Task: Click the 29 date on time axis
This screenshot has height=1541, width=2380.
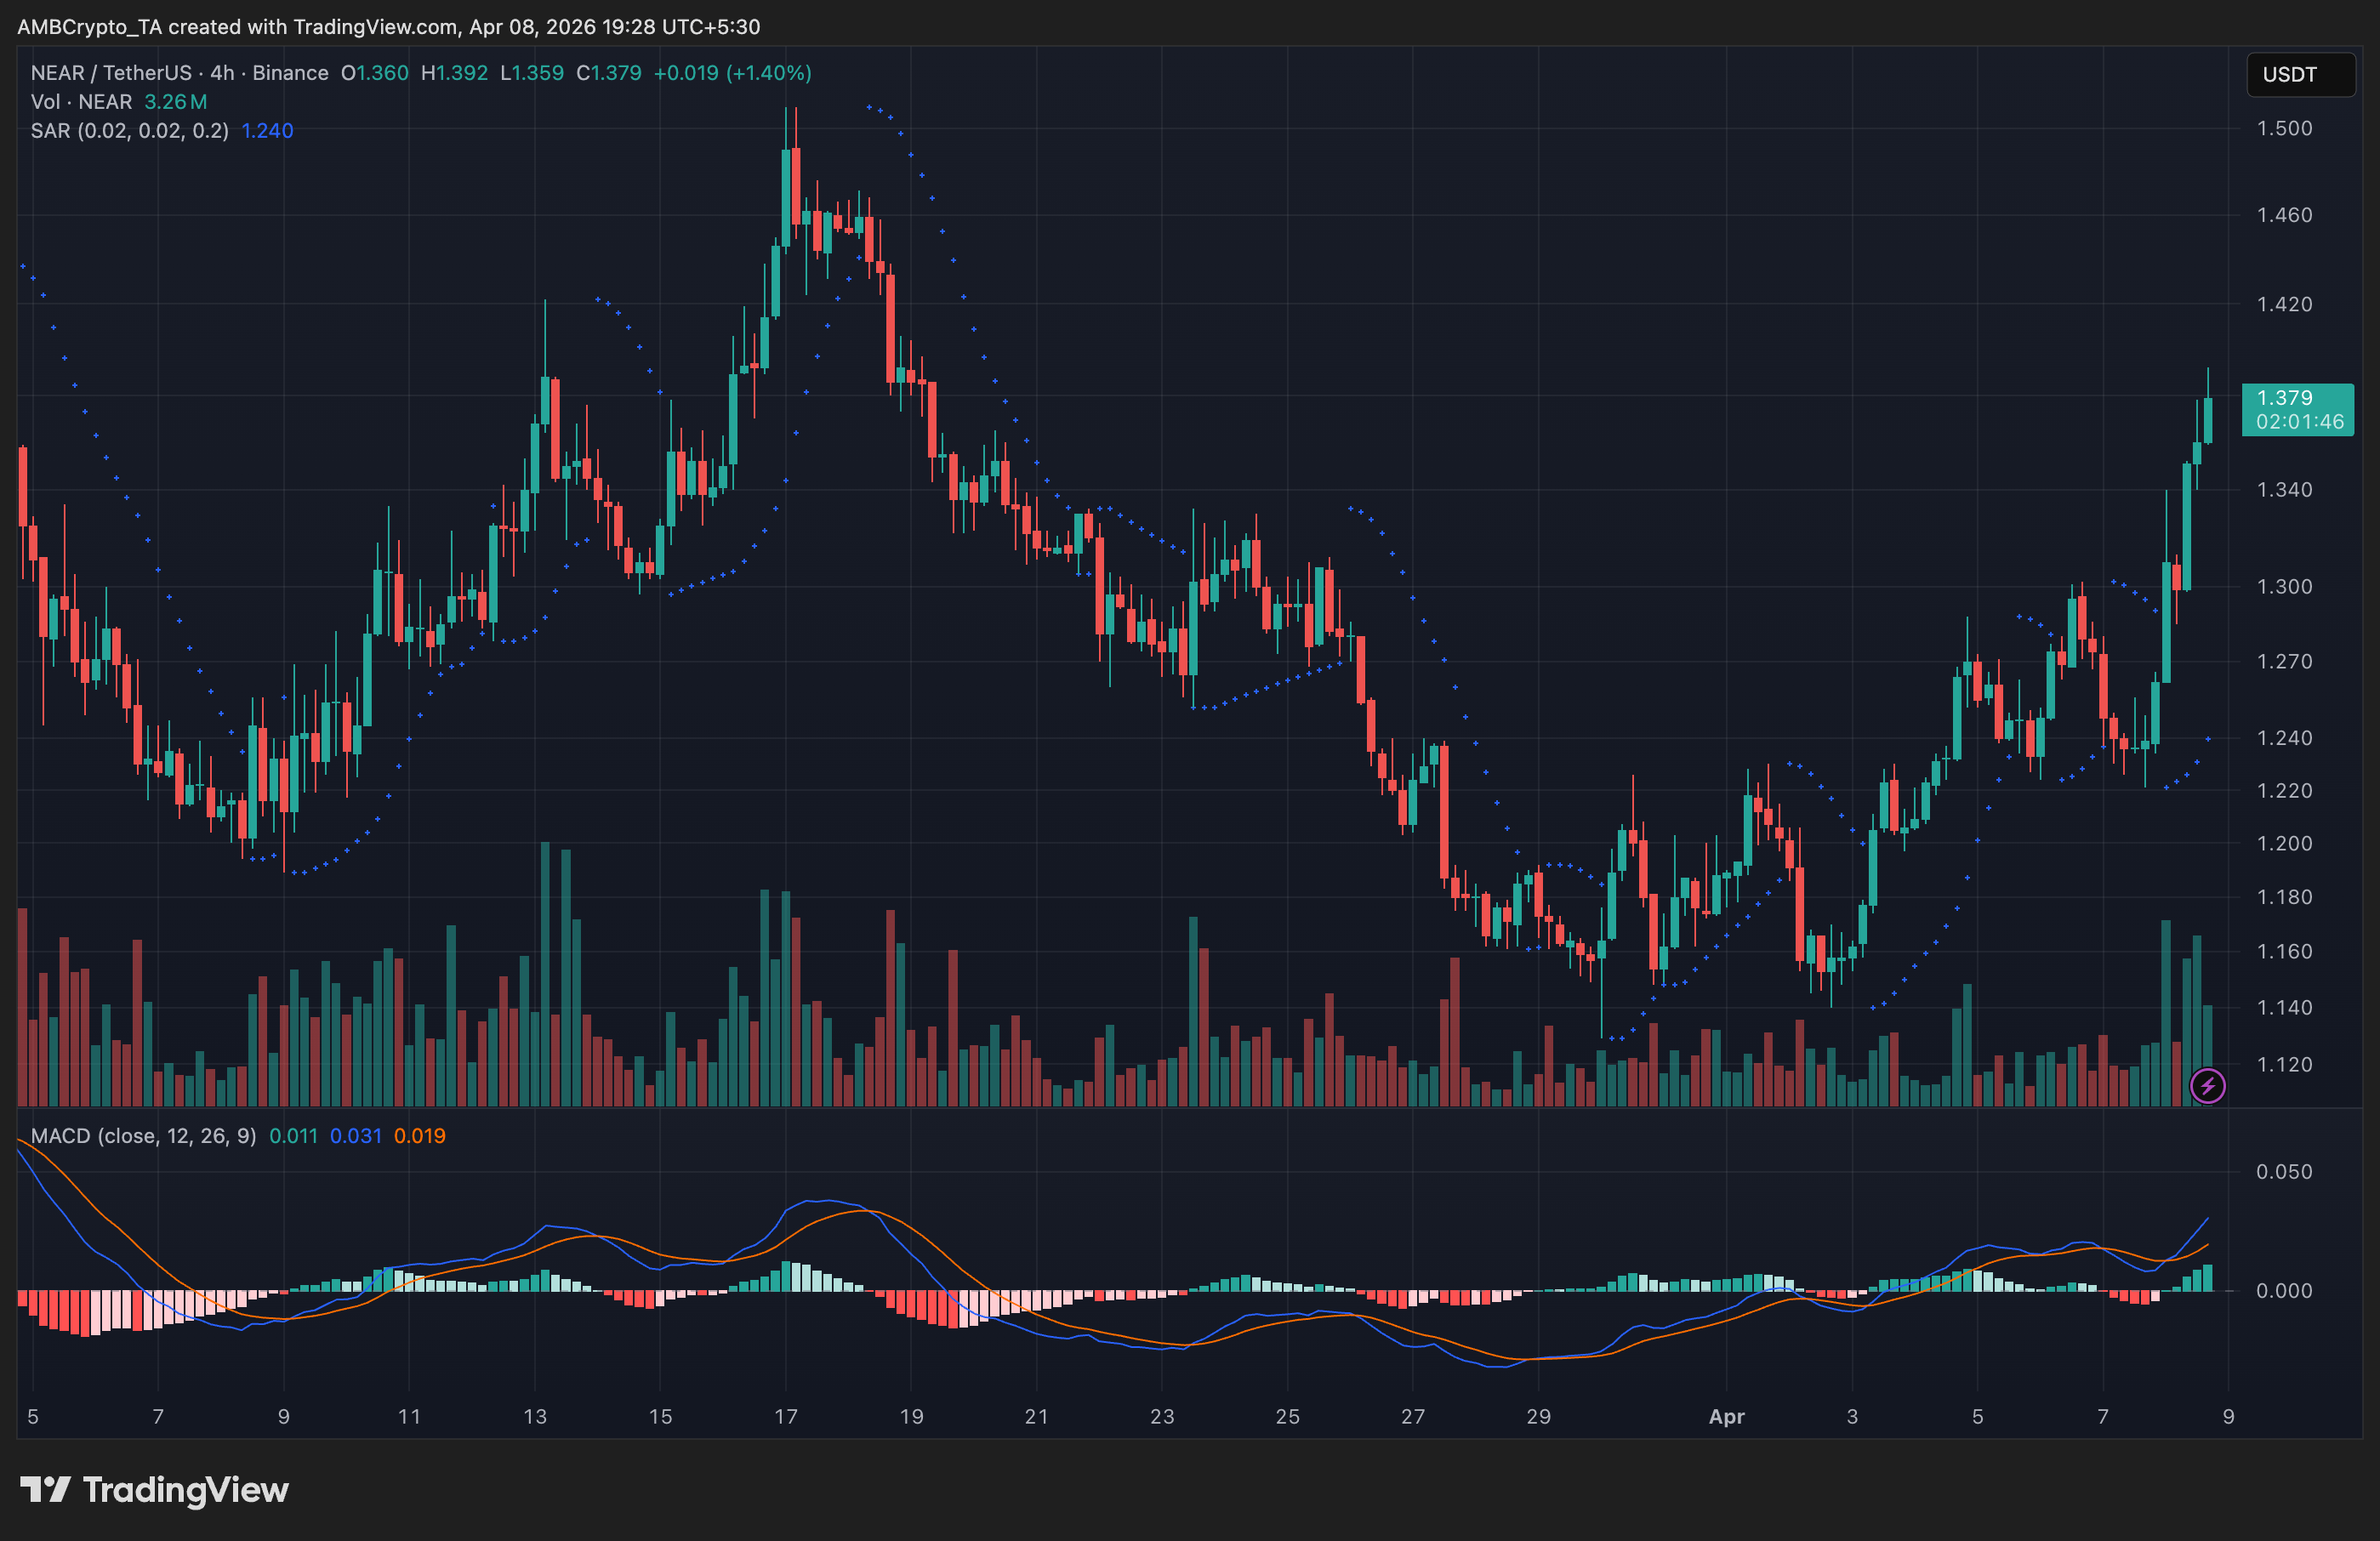Action: pos(1538,1416)
